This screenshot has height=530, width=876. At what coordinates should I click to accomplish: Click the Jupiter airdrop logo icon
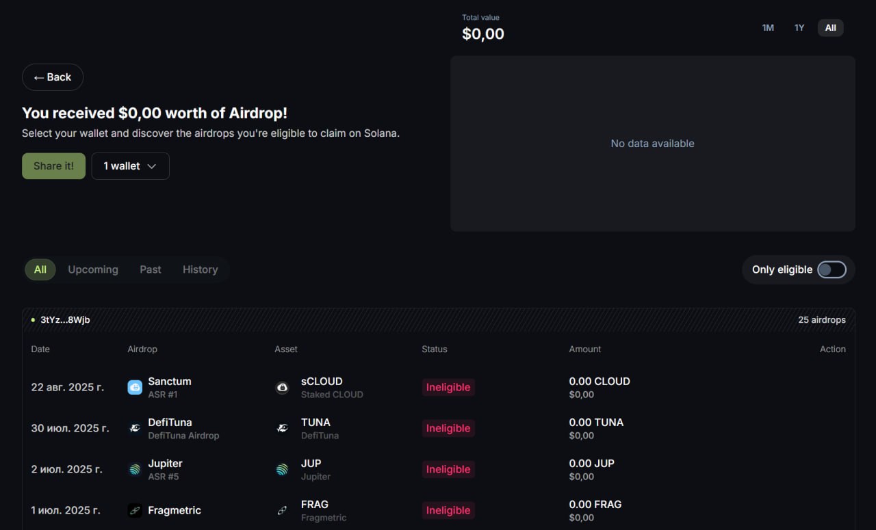135,470
